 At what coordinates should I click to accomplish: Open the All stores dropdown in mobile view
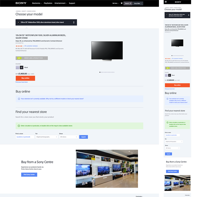[x=172, y=148]
